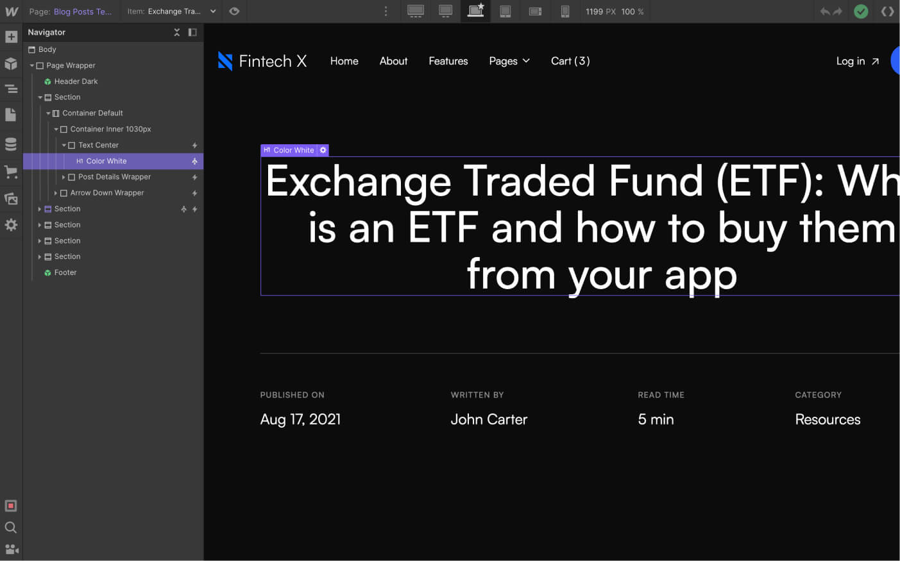The height and width of the screenshot is (561, 900).
Task: Open the Pages dropdown in the navbar
Action: 509,61
